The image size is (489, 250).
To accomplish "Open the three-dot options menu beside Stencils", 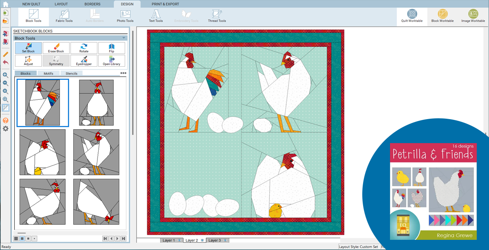I will (x=123, y=73).
